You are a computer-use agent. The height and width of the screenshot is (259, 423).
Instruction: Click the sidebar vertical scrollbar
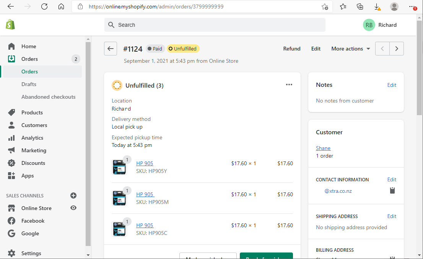[x=88, y=144]
